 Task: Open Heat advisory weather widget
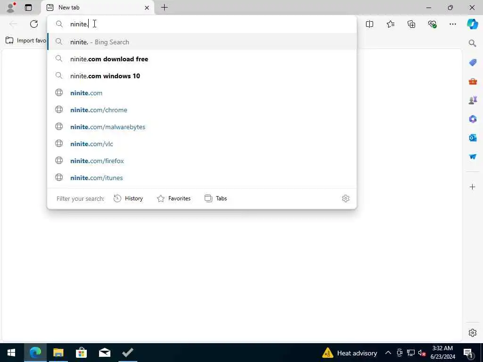(x=350, y=353)
